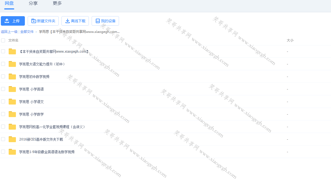Screen dimensions: 331x194
Task: Sort by the 文件名 column header
Action: click(13, 40)
